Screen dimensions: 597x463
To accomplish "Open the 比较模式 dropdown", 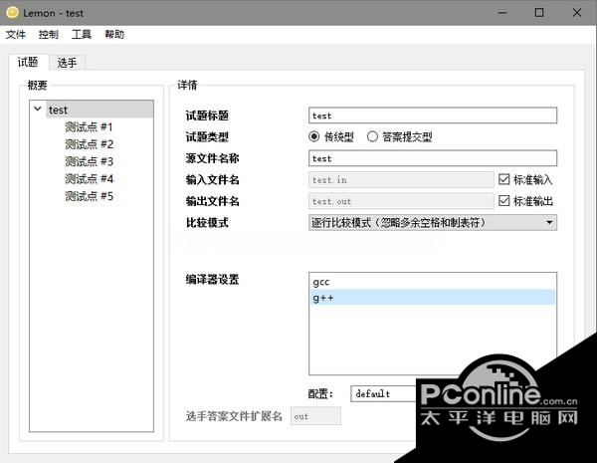I will pyautogui.click(x=433, y=223).
